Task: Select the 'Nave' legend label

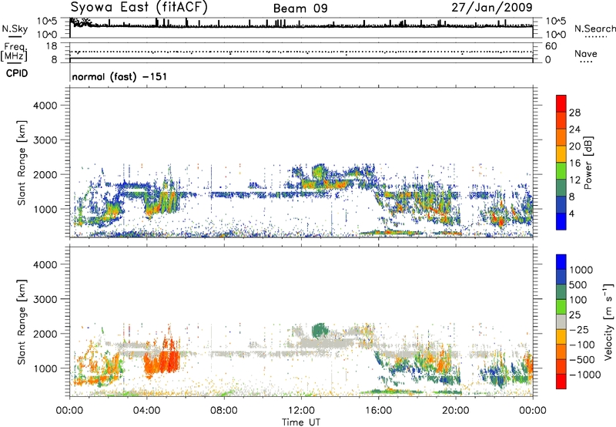Action: [x=586, y=54]
